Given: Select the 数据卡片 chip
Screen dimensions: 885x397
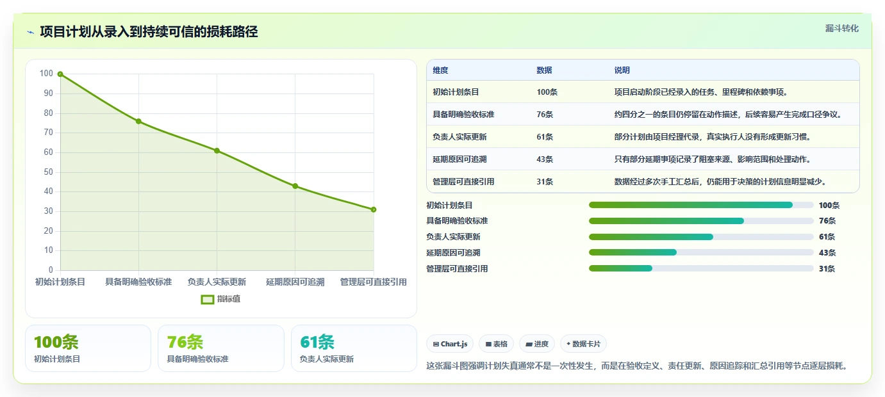Looking at the screenshot, I should coord(583,344).
